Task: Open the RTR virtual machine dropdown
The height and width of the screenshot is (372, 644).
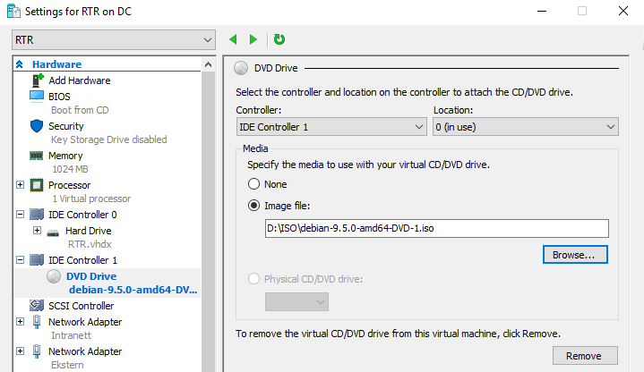Action: pyautogui.click(x=113, y=40)
